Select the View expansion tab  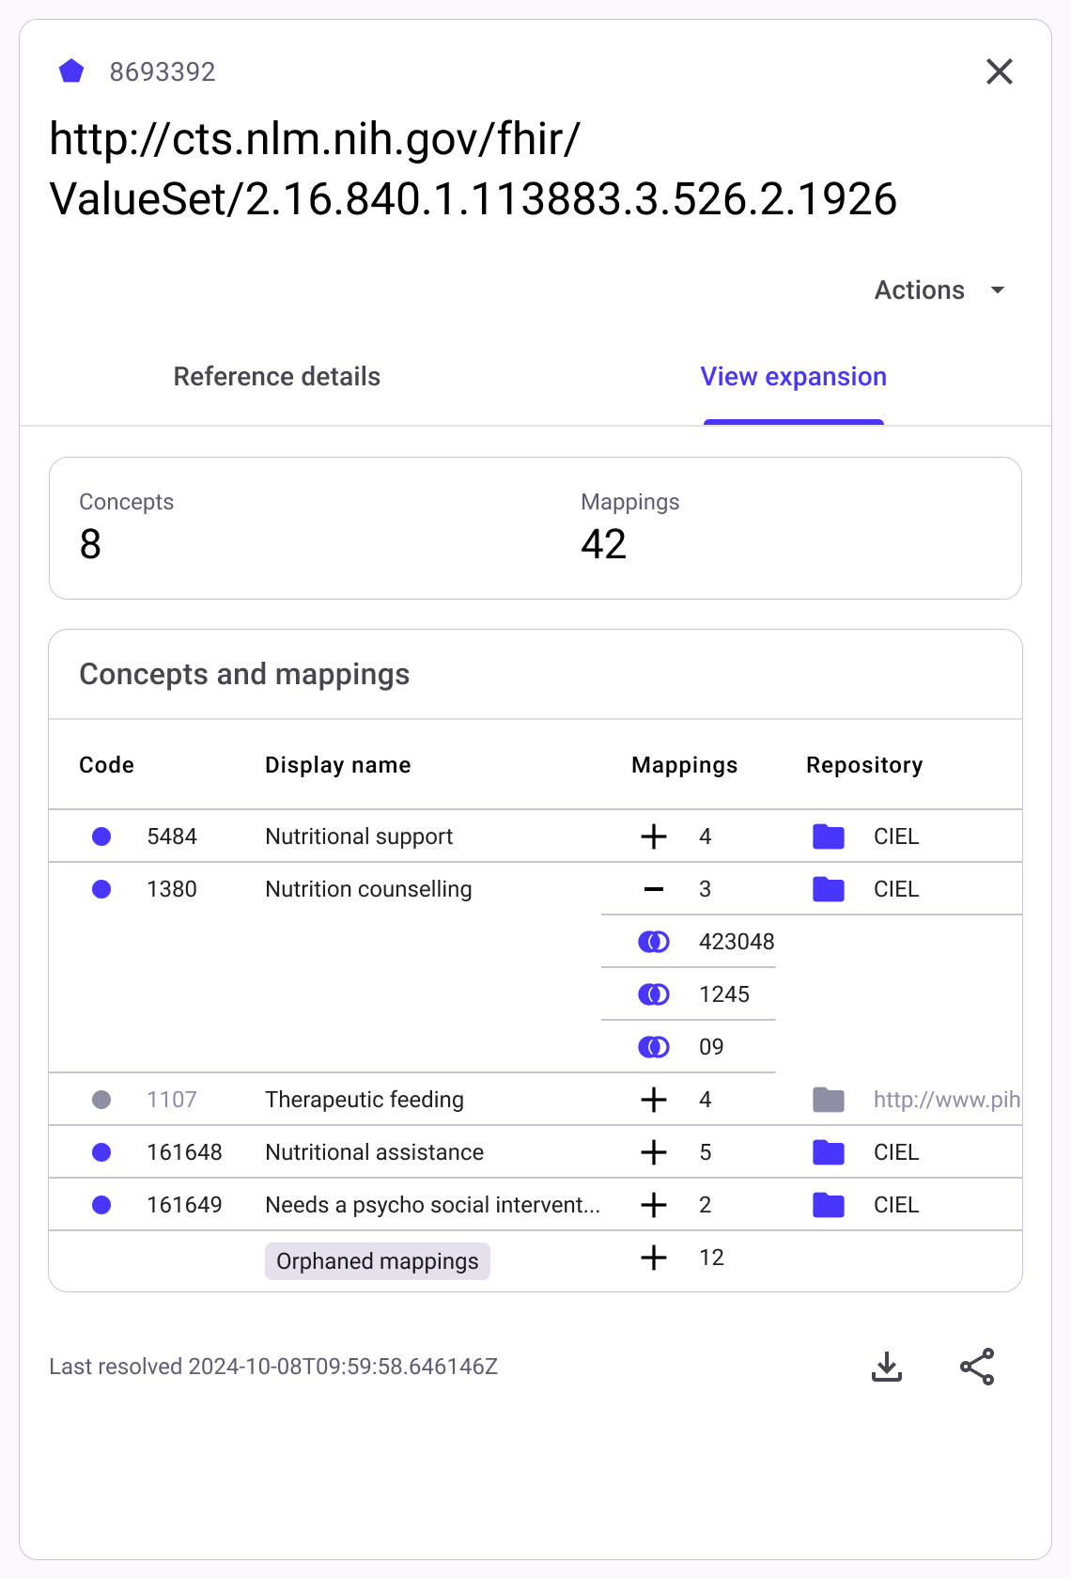click(x=793, y=377)
